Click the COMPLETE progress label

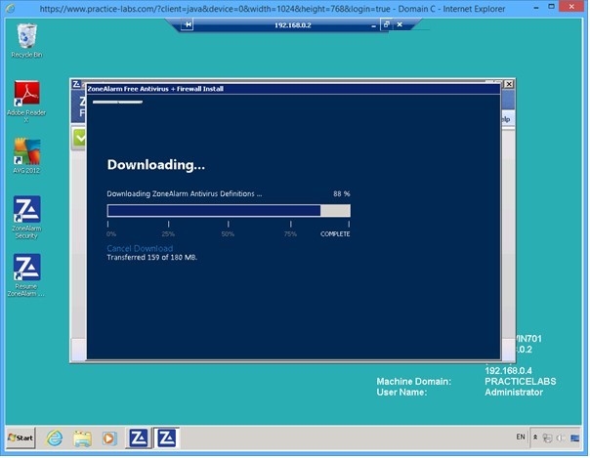click(x=335, y=234)
